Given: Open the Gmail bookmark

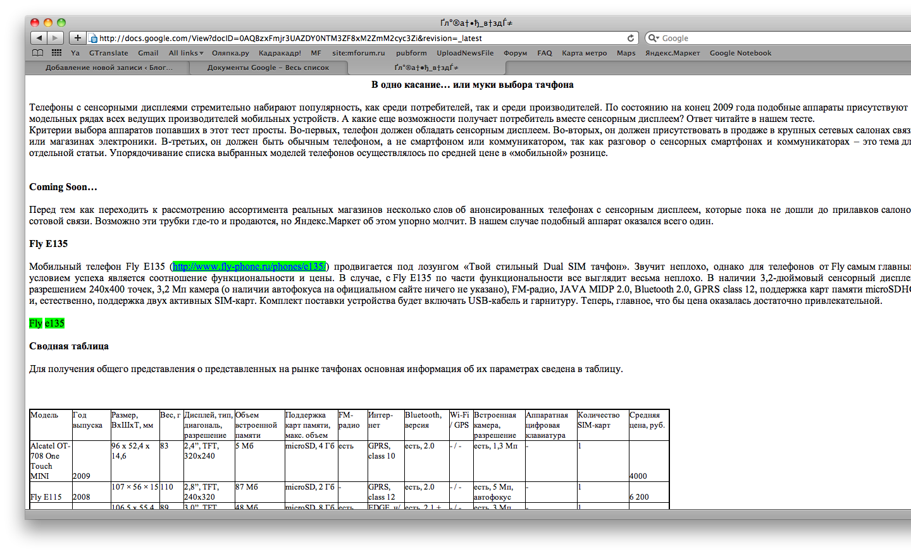Looking at the screenshot, I should 148,53.
